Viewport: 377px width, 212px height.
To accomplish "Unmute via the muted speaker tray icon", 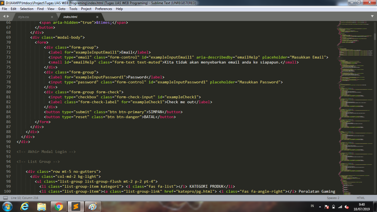I will click(x=347, y=206).
